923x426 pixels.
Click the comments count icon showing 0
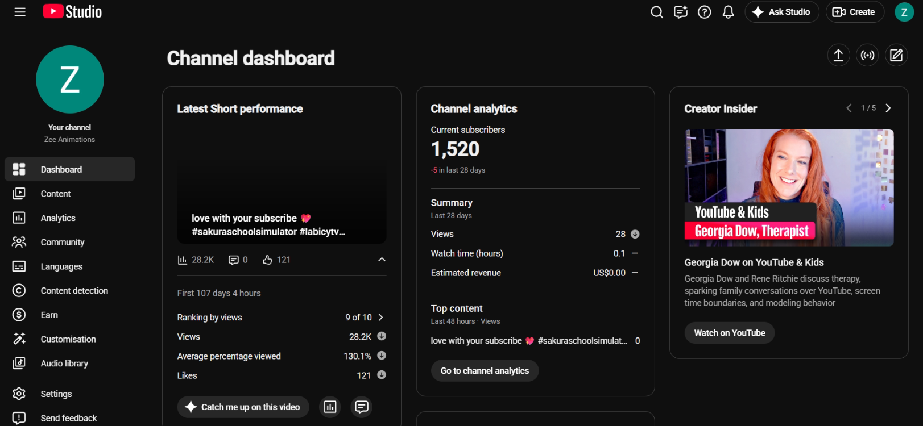tap(233, 260)
